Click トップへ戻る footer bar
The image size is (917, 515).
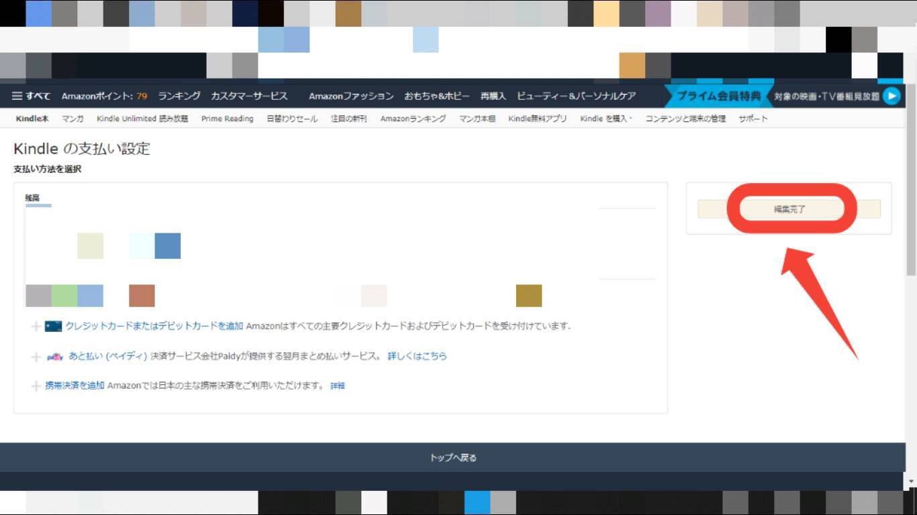(453, 458)
